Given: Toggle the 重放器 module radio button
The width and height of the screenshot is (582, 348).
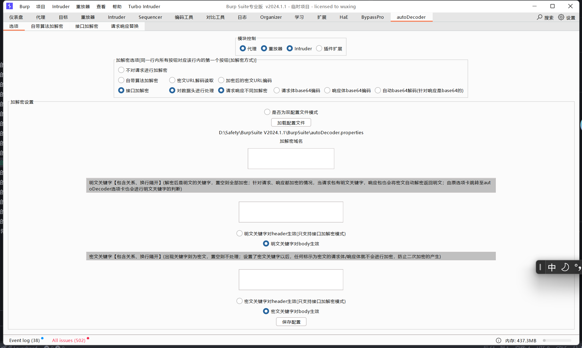Looking at the screenshot, I should coord(264,48).
